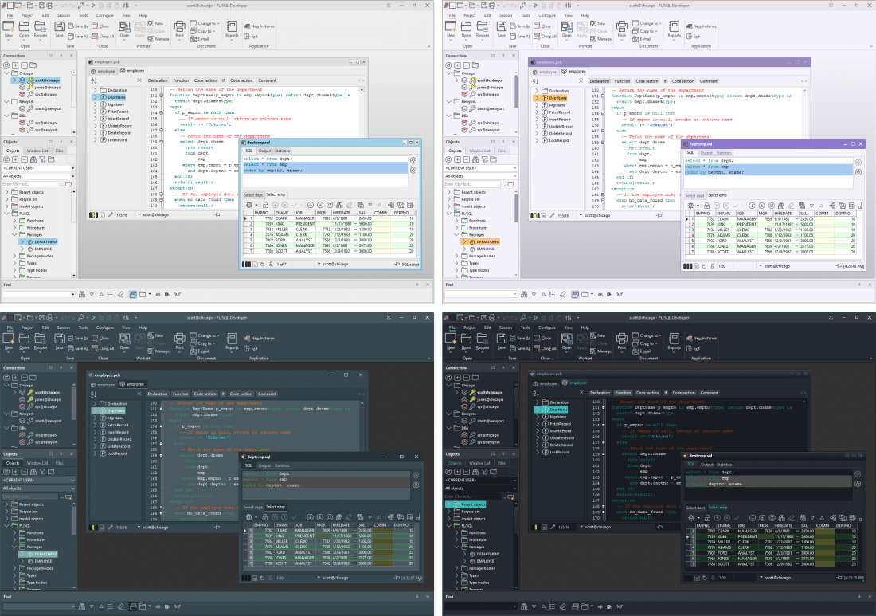Click the New ribbon icon in the light-blue theme window
The width and height of the screenshot is (876, 616).
[9, 26]
